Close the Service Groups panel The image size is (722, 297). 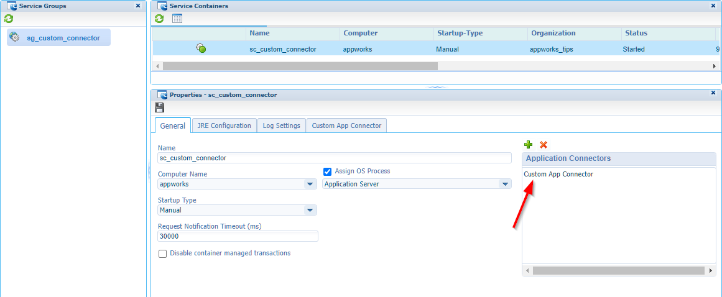(138, 6)
